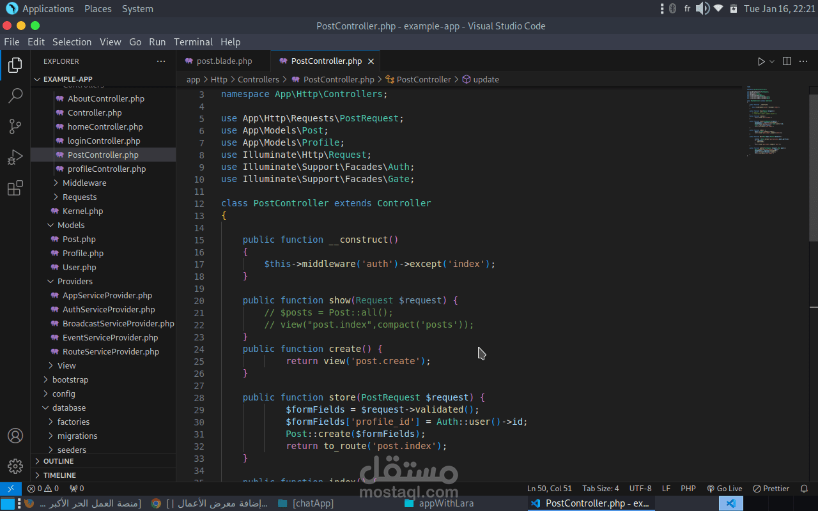Click the Split Editor Right icon
Viewport: 818px width, 511px height.
tap(787, 61)
